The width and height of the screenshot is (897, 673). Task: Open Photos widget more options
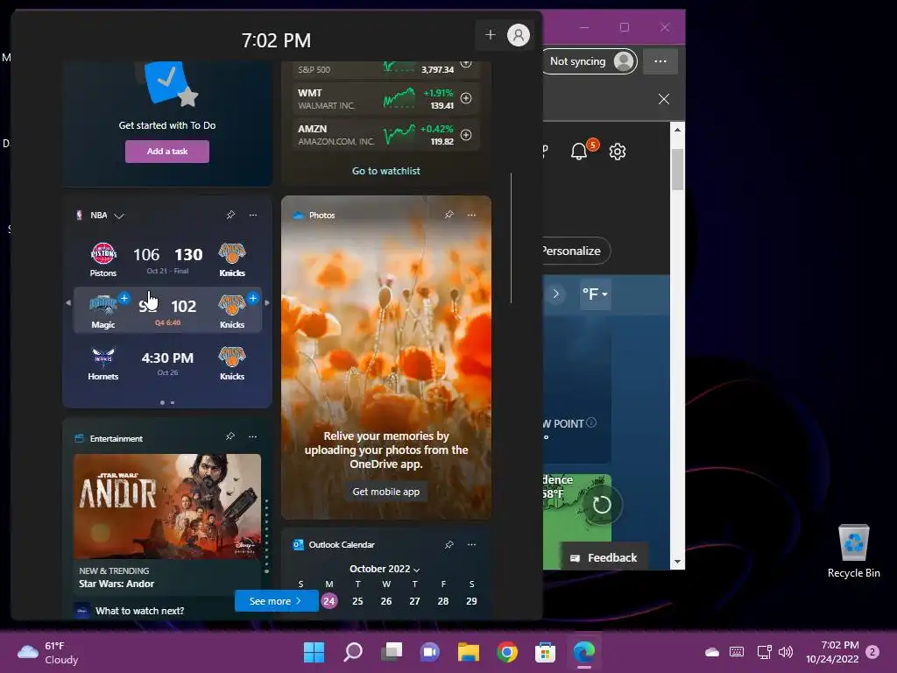click(x=471, y=215)
